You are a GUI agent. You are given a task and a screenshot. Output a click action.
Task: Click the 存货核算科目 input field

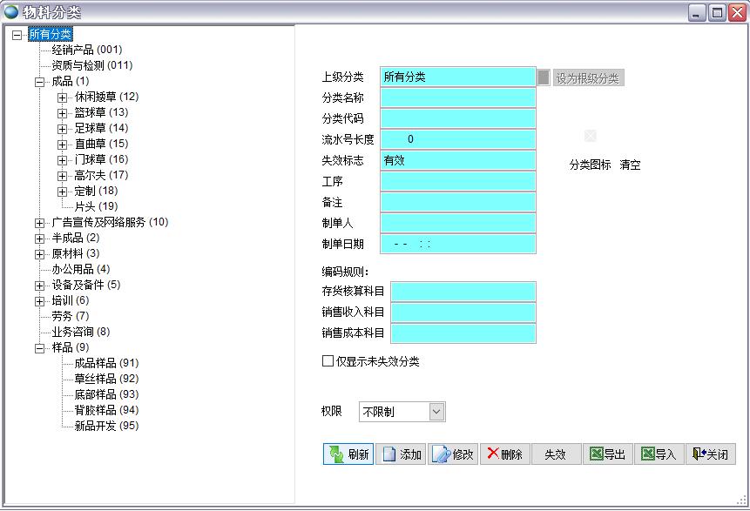tap(463, 292)
